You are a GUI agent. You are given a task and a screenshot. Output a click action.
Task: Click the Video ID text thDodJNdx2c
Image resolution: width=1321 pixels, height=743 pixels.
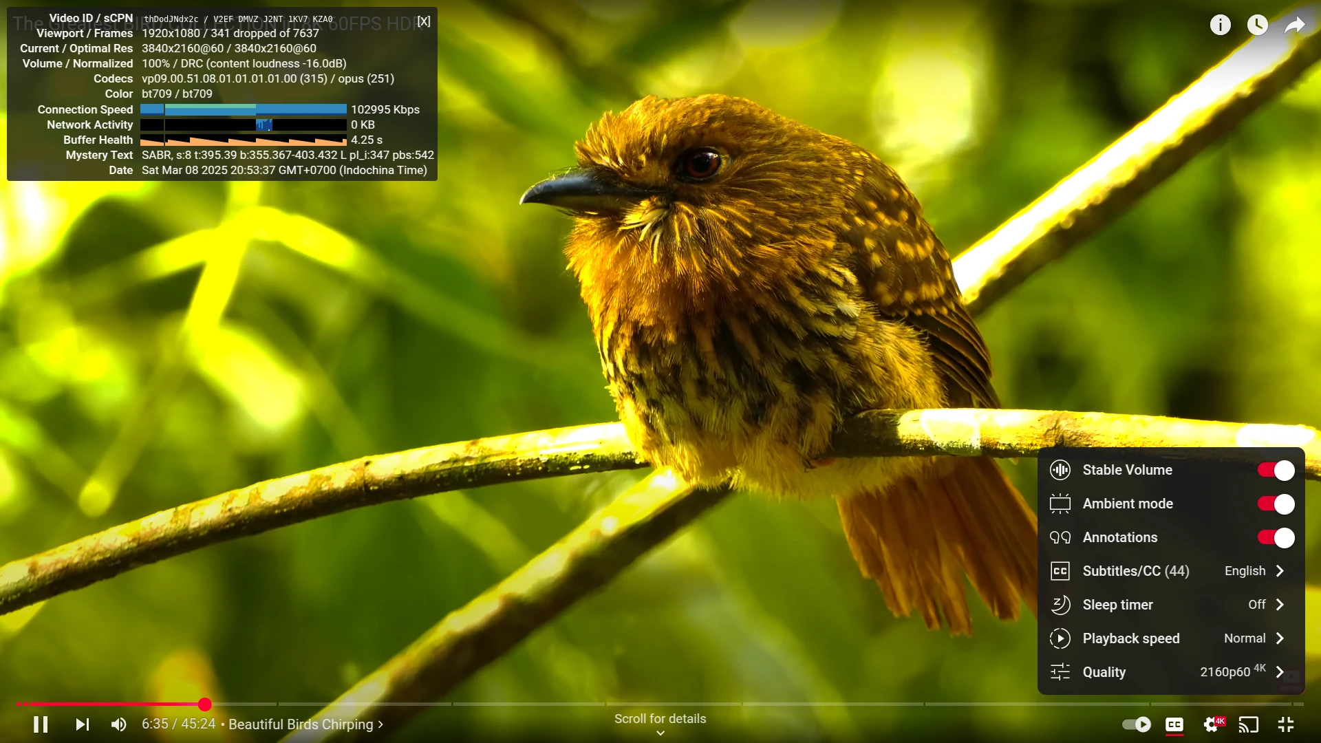[171, 19]
